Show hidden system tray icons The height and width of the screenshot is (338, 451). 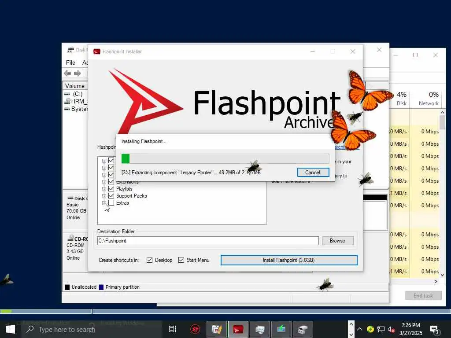tap(359, 329)
